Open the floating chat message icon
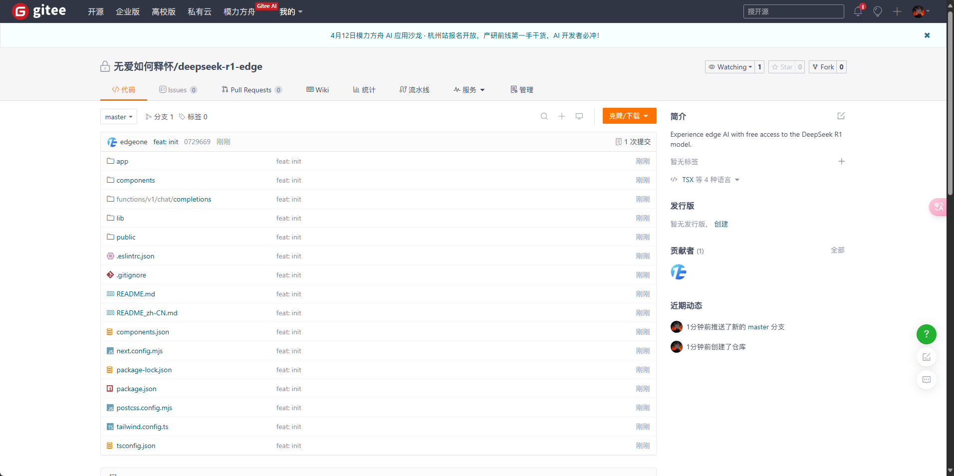 927,380
